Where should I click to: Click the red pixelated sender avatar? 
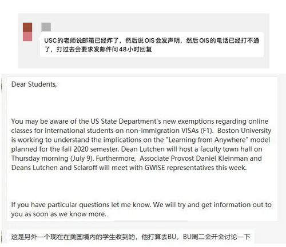coord(27,32)
